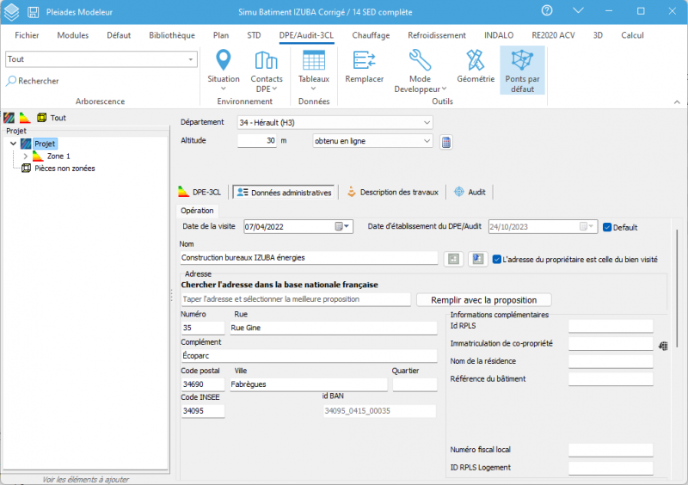The width and height of the screenshot is (688, 485).
Task: Select the Zone 1 tree item
Action: click(58, 157)
